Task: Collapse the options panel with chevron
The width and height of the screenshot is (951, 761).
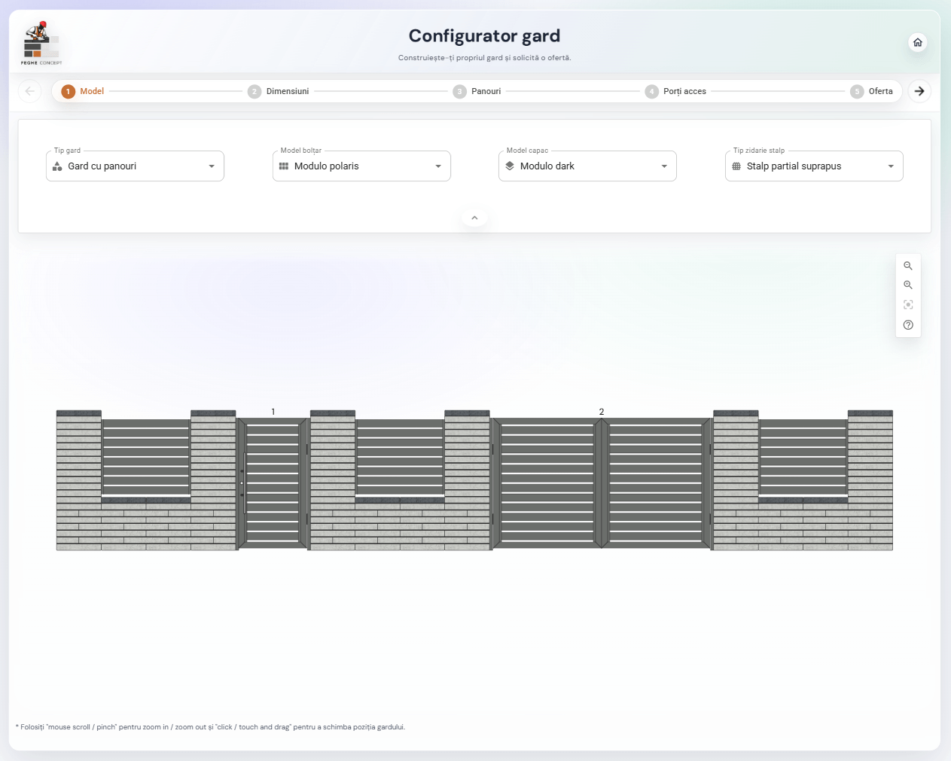Action: [x=474, y=218]
